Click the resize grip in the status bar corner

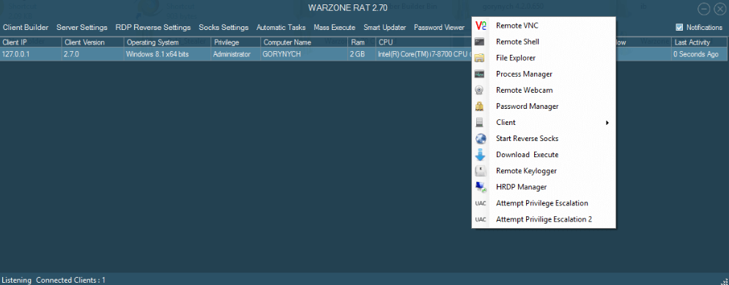(x=725, y=281)
